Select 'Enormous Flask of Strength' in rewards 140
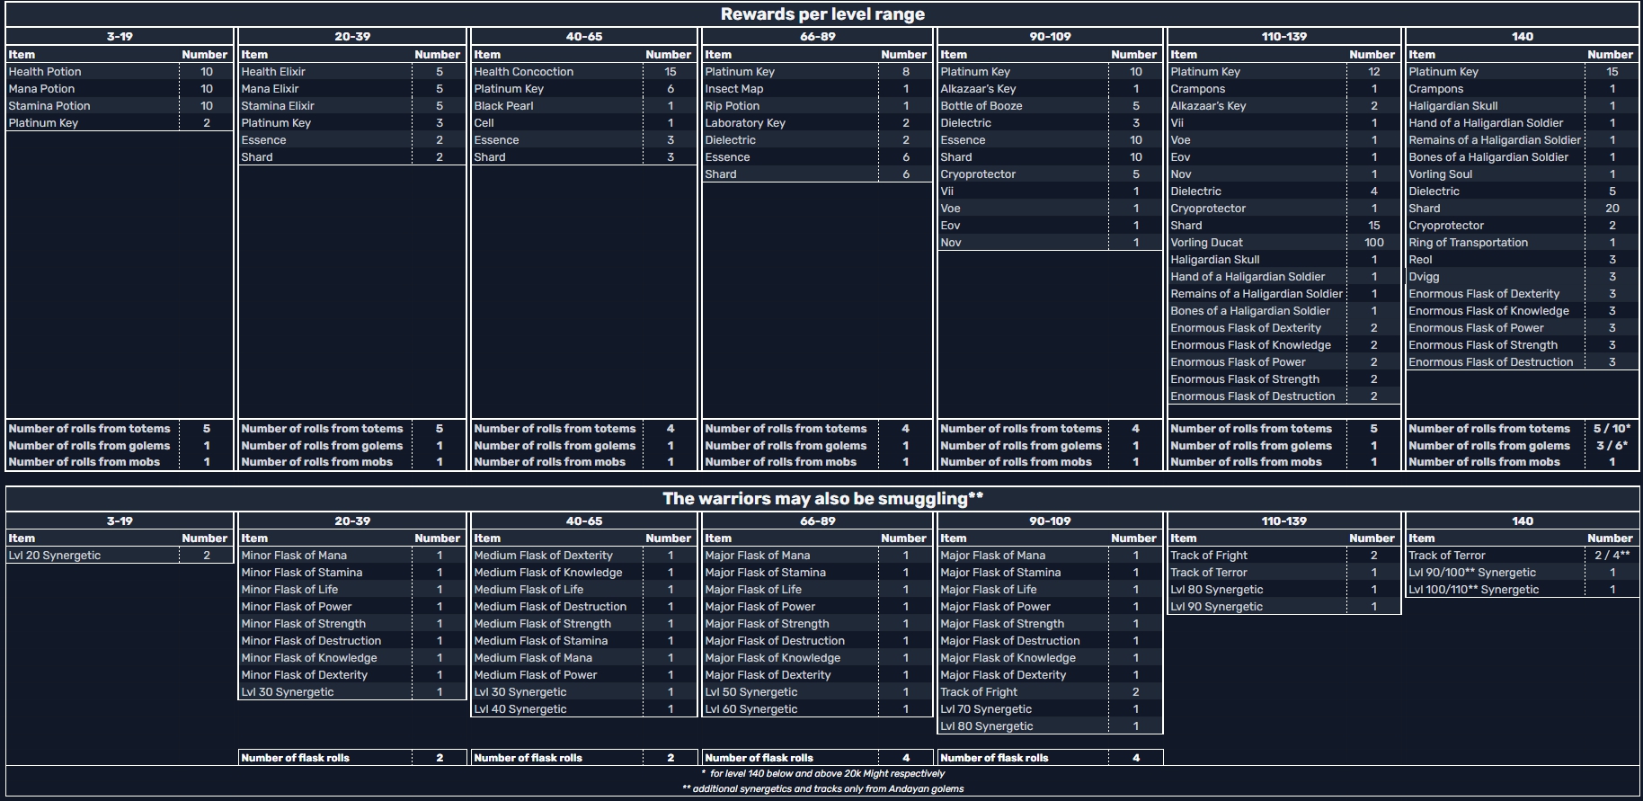 click(x=1495, y=345)
